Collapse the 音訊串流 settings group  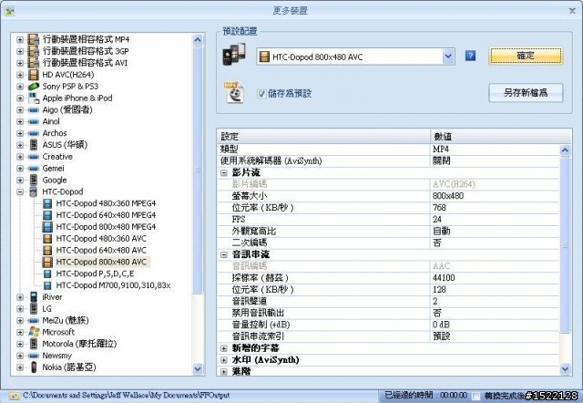pyautogui.click(x=224, y=255)
